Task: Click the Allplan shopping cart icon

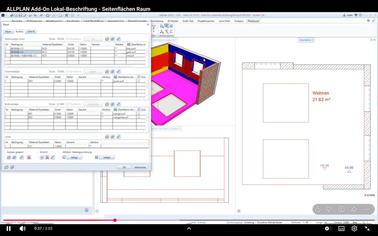Action: coord(356,15)
